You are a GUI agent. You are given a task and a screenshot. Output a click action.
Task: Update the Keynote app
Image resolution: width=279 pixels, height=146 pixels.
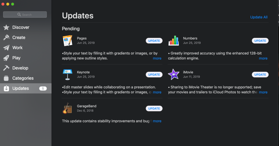[154, 75]
